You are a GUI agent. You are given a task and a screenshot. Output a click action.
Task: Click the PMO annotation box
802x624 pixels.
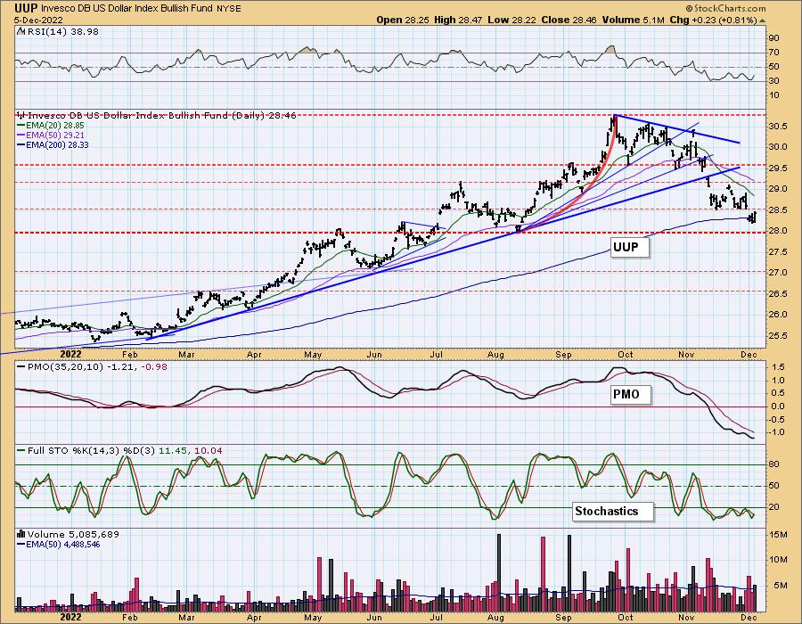coord(630,394)
